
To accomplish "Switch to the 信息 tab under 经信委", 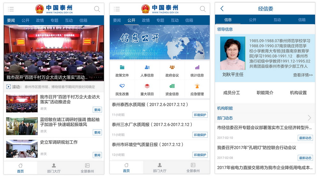I will point(228,20).
